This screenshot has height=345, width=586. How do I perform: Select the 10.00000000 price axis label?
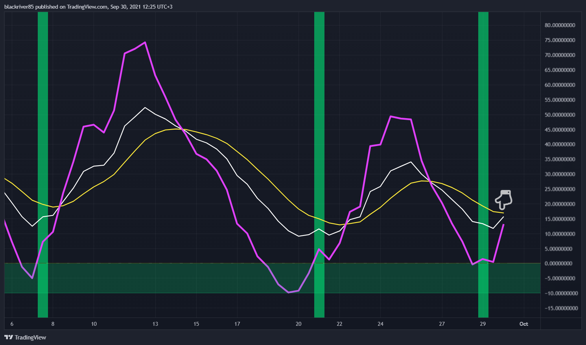pos(560,234)
